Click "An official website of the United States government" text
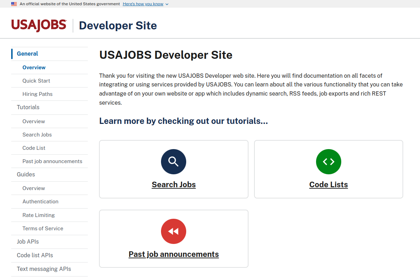 tap(70, 4)
